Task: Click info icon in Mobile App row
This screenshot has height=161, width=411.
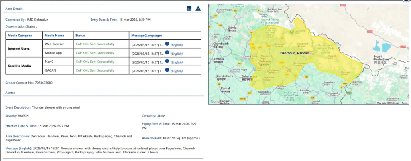Action: click(x=167, y=52)
